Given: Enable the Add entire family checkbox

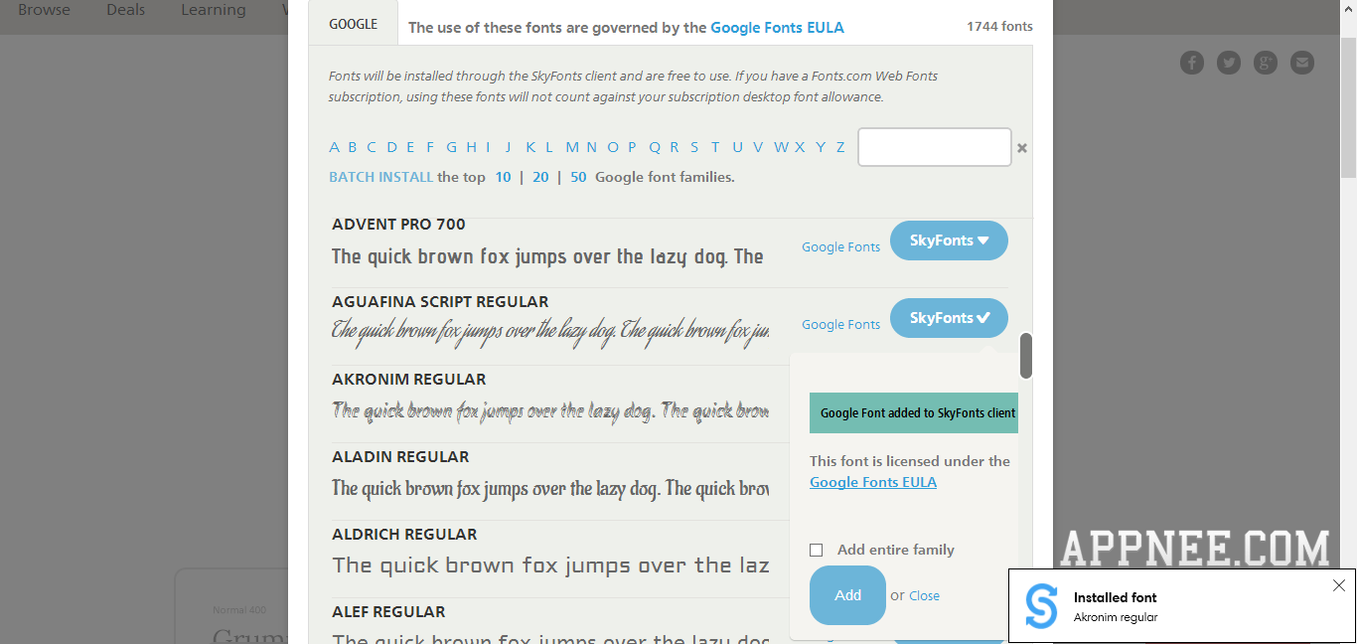Looking at the screenshot, I should coord(817,550).
